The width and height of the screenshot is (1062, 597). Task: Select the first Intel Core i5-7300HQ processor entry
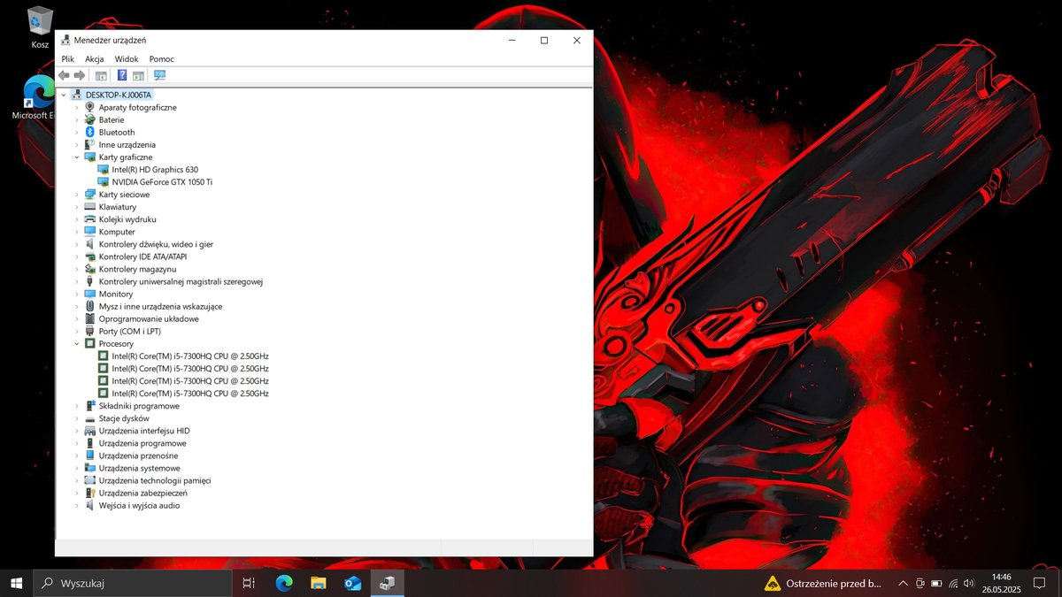tap(189, 356)
